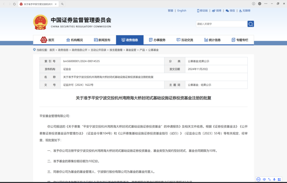Open the 互动交流 navigation tab

(185, 40)
